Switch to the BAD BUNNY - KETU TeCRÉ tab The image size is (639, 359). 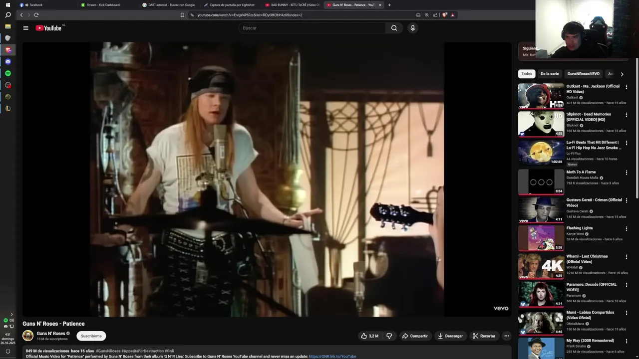pos(292,5)
